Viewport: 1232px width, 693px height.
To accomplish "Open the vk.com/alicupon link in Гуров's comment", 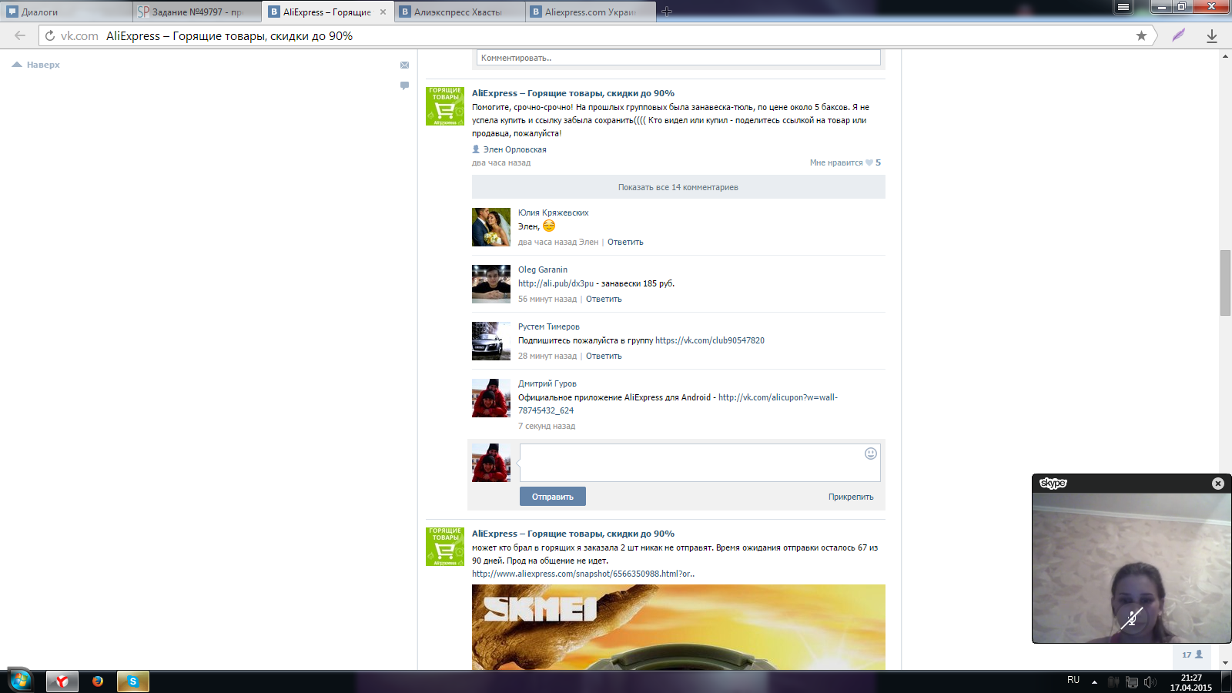I will click(778, 397).
